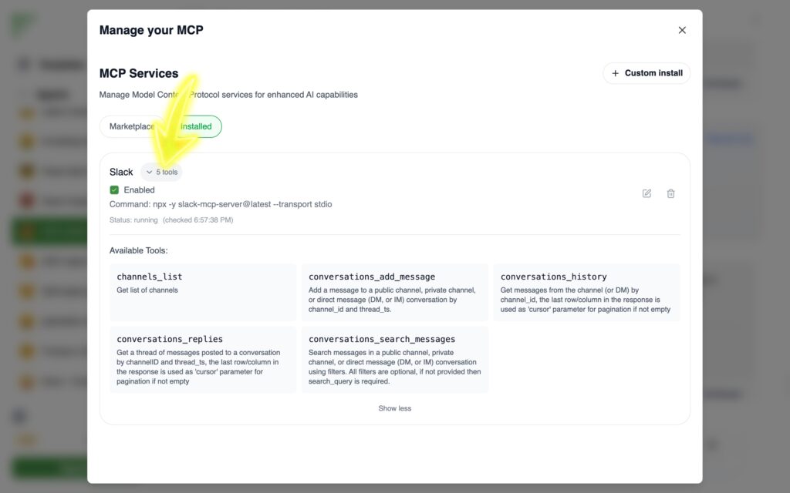Select the Installed tab
The height and width of the screenshot is (493, 790).
[x=196, y=126]
